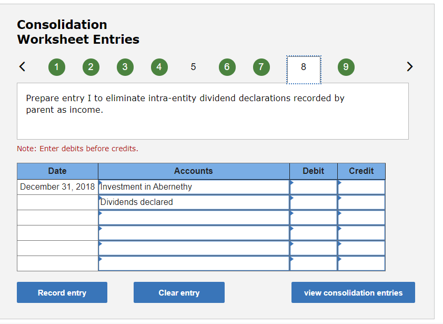The image size is (443, 324).
Task: Click credit field for Dividends declared
Action: pos(361,202)
